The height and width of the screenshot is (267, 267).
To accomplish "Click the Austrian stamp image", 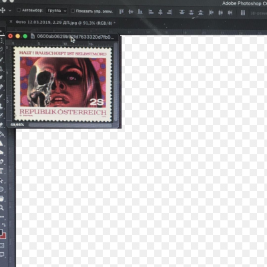I will point(63,84).
